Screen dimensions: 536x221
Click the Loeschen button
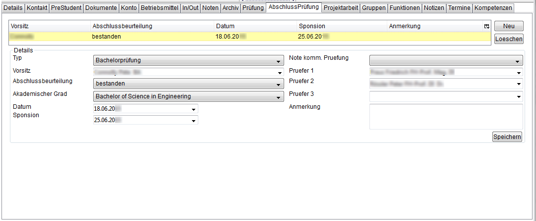[508, 39]
